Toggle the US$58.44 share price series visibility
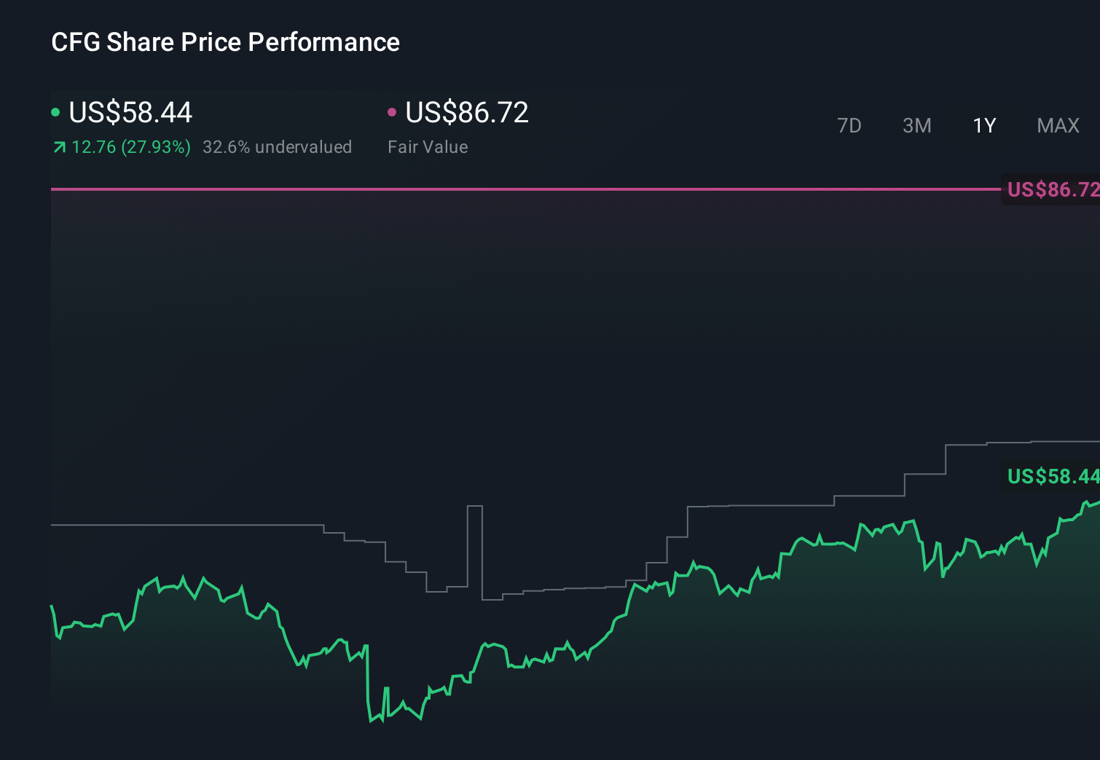1100x760 pixels. coord(130,113)
